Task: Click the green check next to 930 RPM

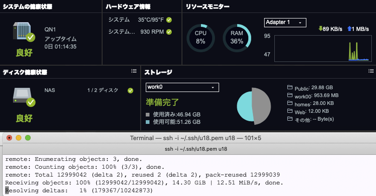Action: (x=169, y=32)
